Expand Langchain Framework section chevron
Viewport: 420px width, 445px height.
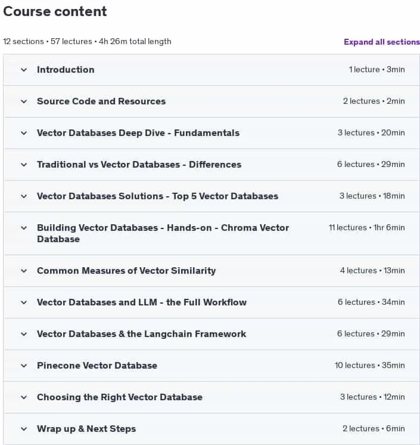coord(24,334)
